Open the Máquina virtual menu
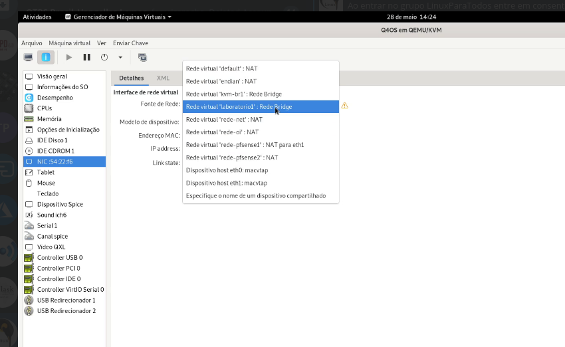This screenshot has height=347, width=565. (x=70, y=43)
